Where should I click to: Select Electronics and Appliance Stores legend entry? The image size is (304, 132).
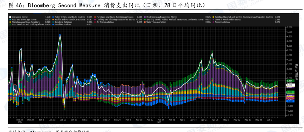(162, 17)
